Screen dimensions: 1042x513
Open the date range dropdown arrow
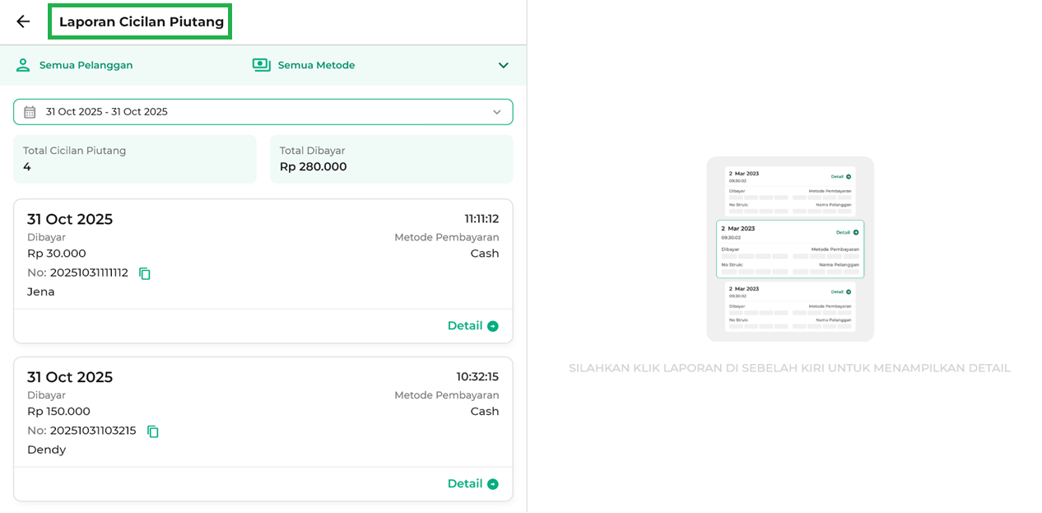[x=496, y=112]
